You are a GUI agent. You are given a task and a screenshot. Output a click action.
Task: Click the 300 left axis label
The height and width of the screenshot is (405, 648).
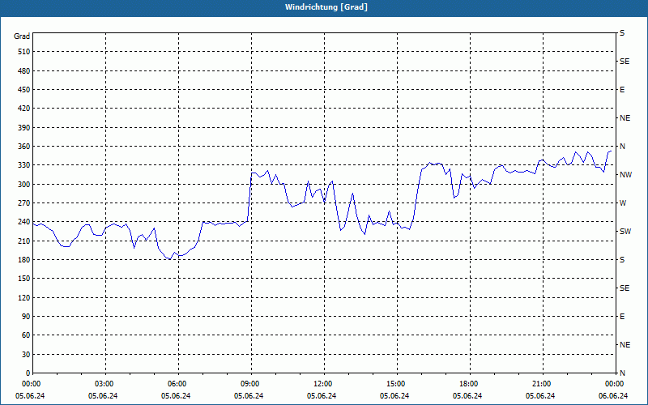(x=24, y=185)
